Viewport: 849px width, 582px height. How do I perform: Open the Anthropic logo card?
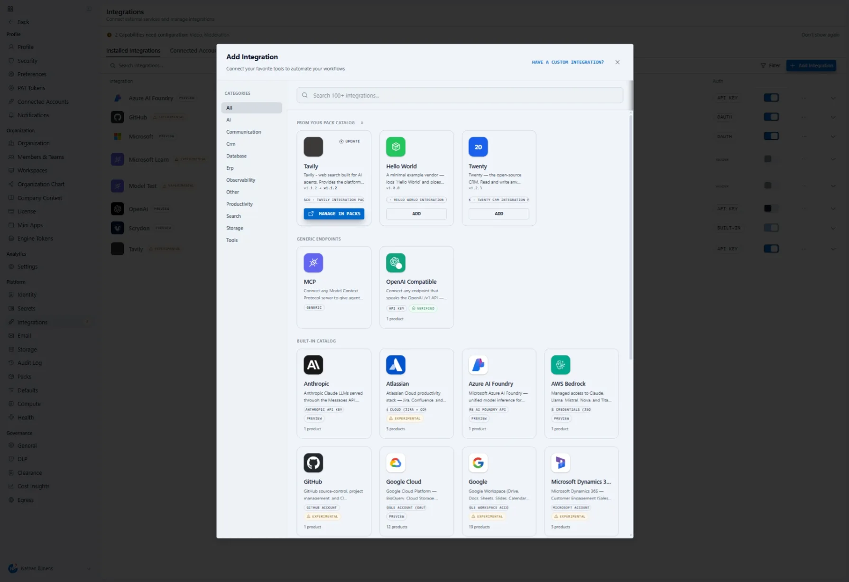(x=313, y=365)
